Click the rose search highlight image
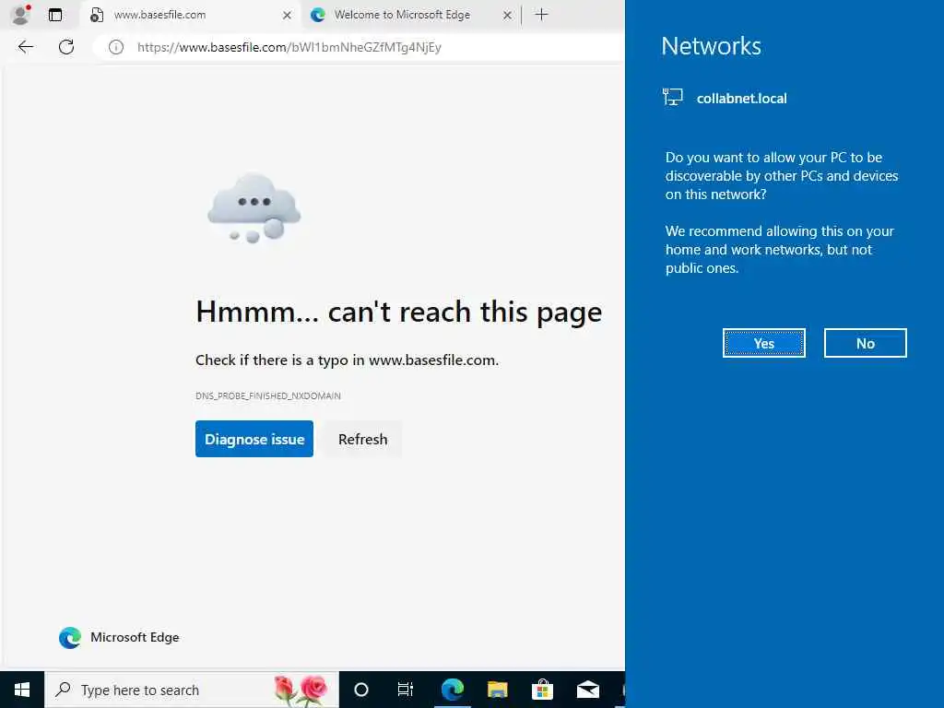The width and height of the screenshot is (944, 708). pos(301,690)
